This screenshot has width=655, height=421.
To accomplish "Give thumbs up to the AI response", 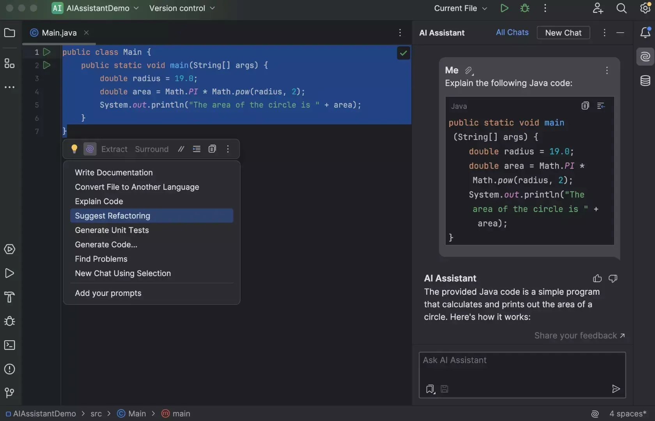I will click(597, 278).
